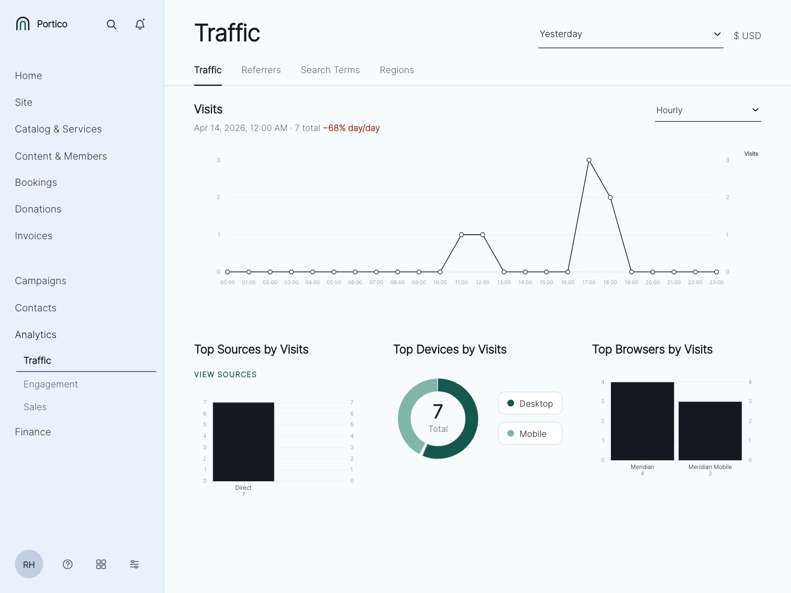Open search with the magnifier icon
The height and width of the screenshot is (593, 791).
pos(112,24)
